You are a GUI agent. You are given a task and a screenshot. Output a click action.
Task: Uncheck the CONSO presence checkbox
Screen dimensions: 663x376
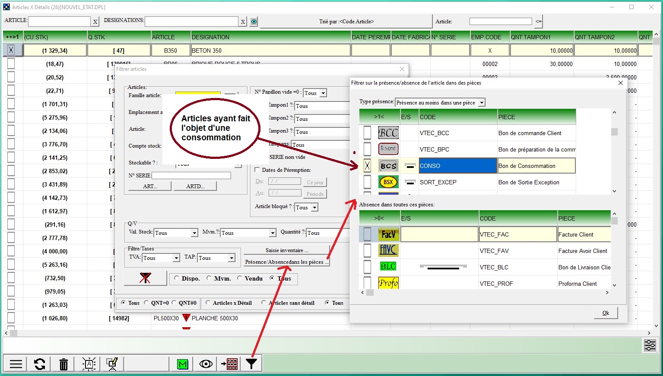(x=367, y=165)
